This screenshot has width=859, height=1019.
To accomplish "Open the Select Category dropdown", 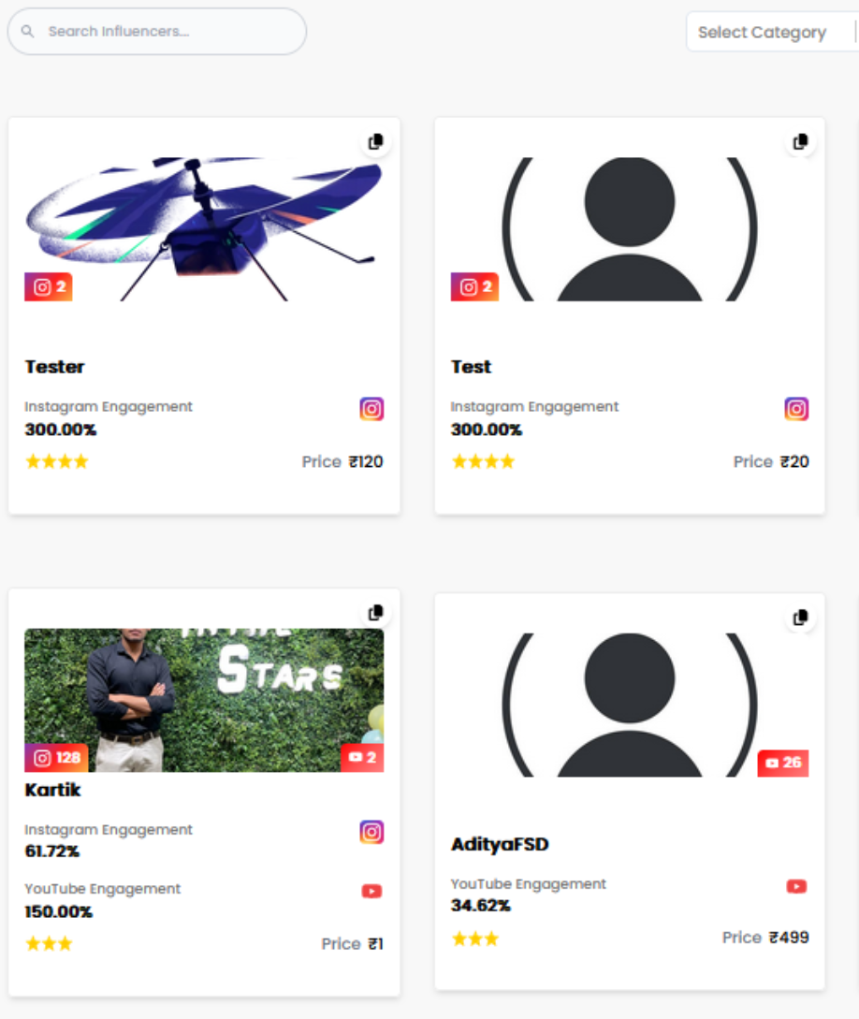I will pyautogui.click(x=773, y=32).
